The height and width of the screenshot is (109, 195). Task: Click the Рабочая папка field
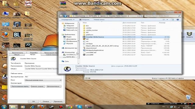point(43,73)
